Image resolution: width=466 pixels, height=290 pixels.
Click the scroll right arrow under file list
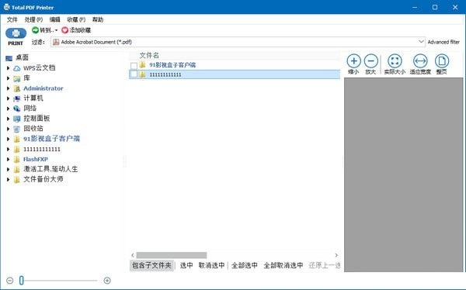point(336,255)
